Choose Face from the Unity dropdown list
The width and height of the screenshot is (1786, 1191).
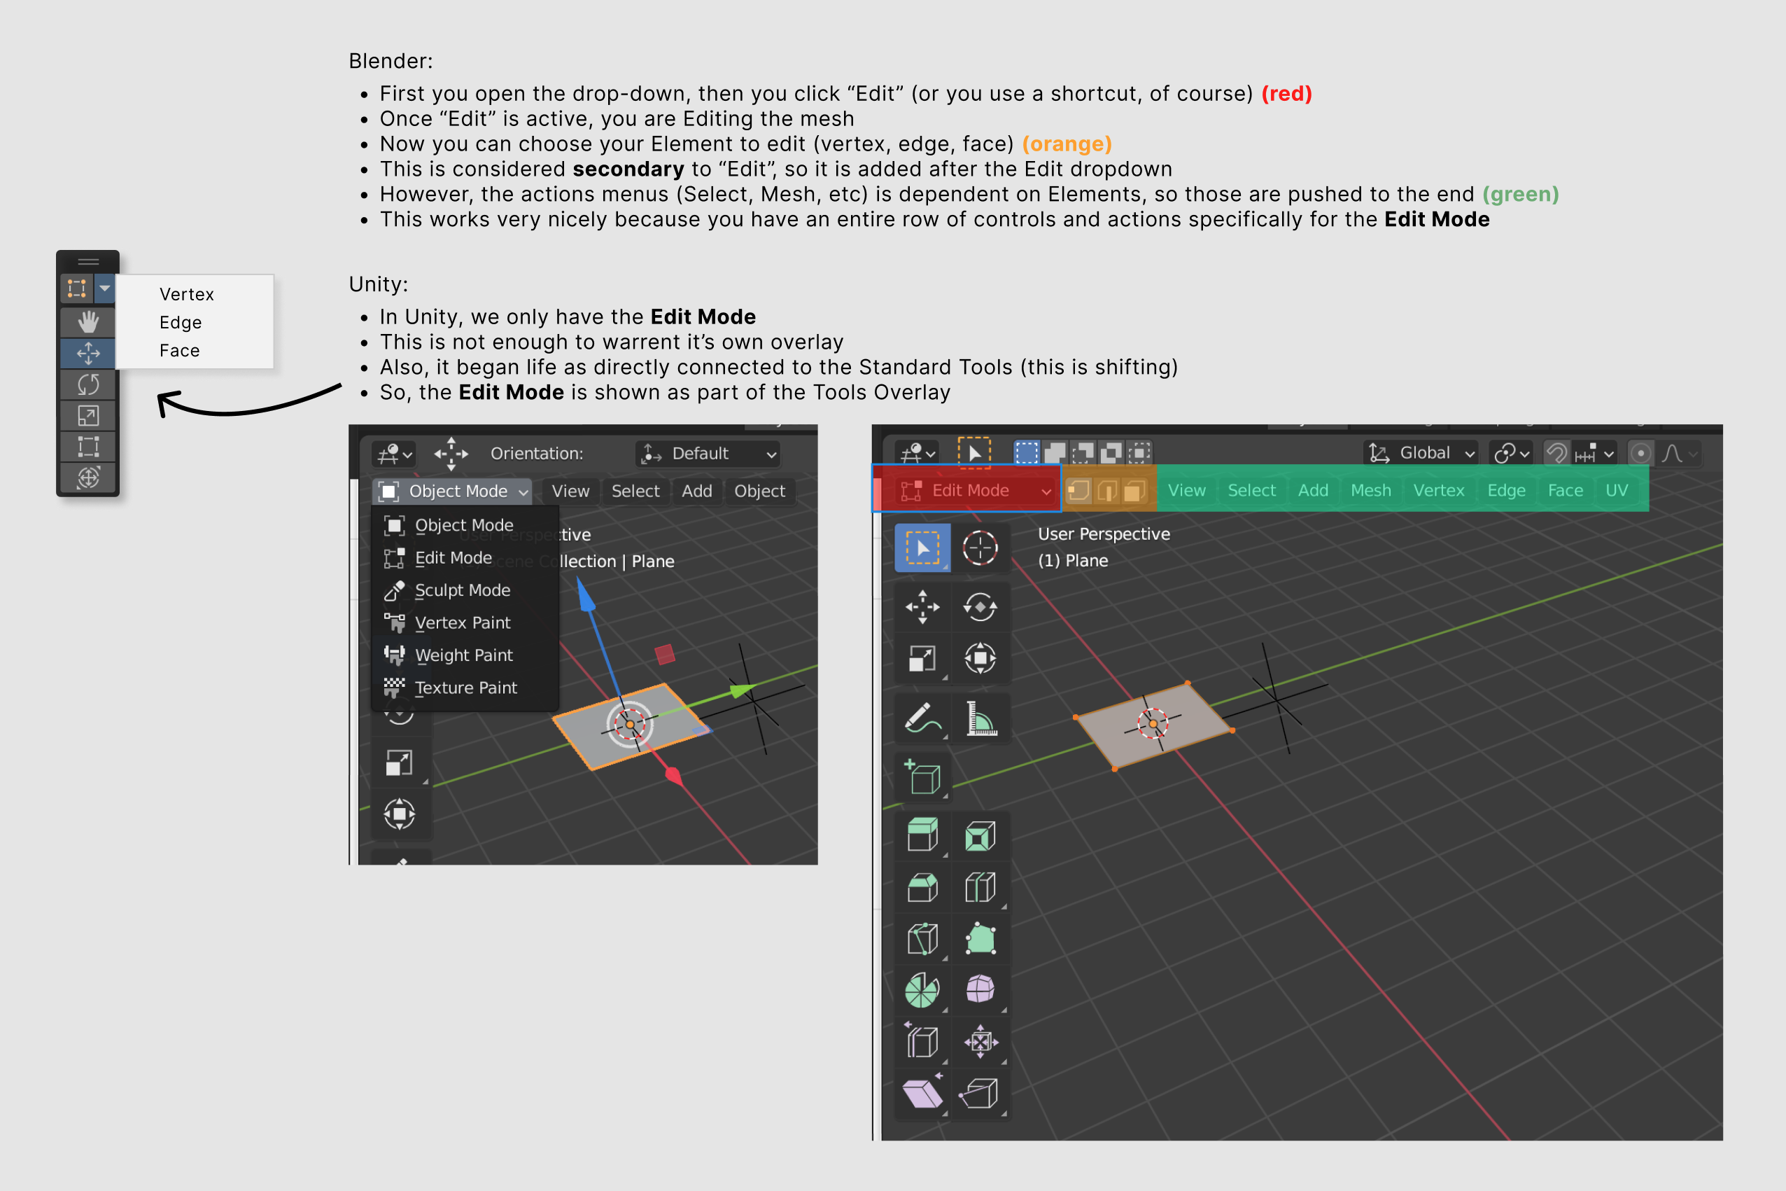[180, 350]
